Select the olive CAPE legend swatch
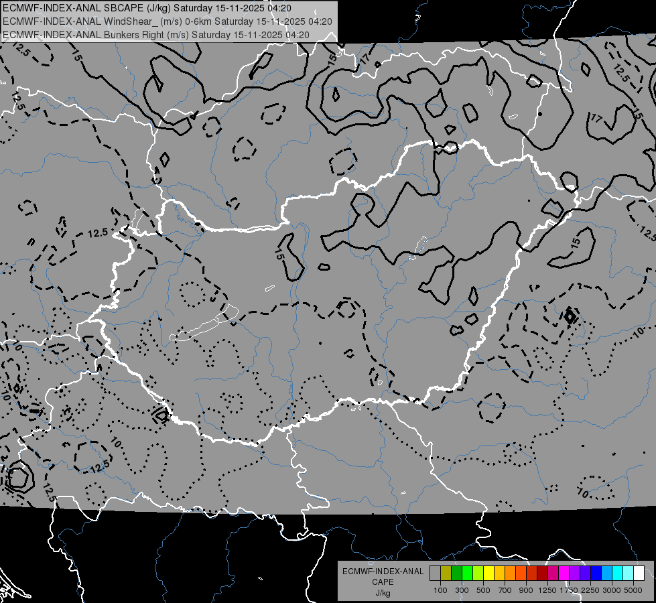656x603 pixels. click(446, 574)
